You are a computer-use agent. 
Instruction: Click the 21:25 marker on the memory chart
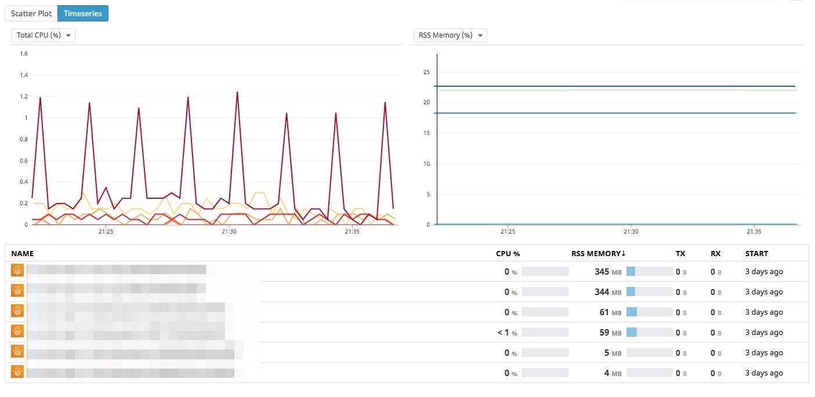(x=508, y=231)
